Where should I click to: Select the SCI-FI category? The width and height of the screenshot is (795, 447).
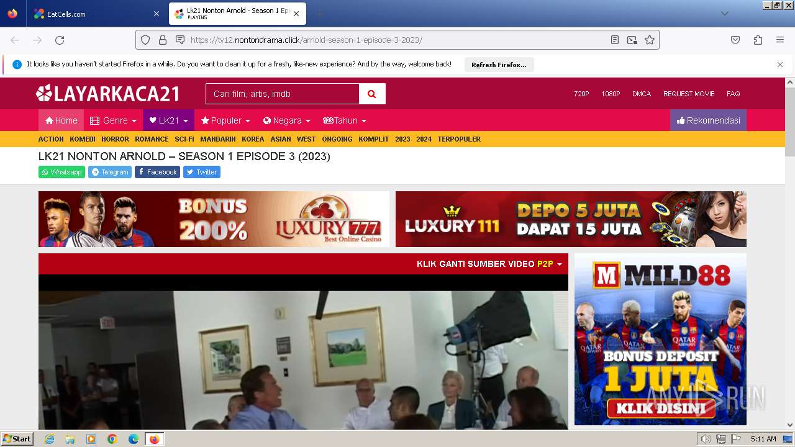tap(184, 139)
